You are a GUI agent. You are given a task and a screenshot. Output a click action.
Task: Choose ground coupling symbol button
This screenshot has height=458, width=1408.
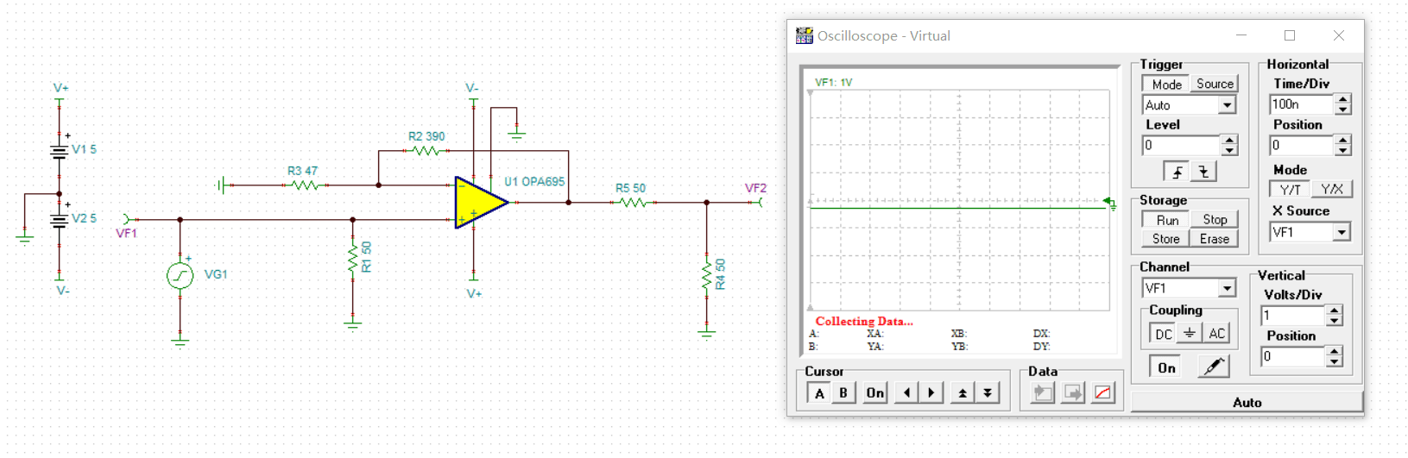pyautogui.click(x=1190, y=333)
